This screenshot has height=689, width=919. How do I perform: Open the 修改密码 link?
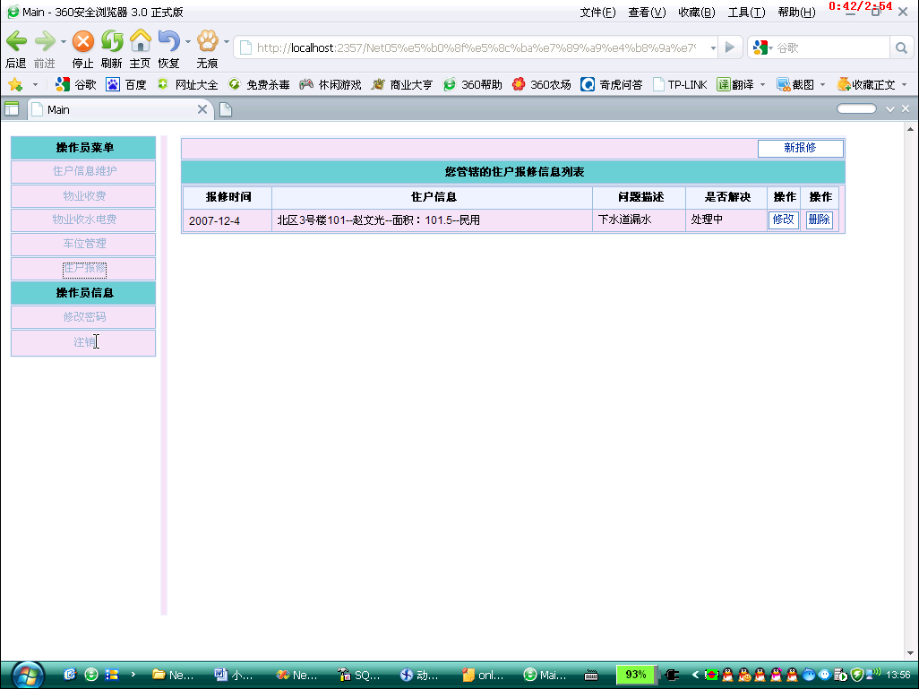[84, 316]
